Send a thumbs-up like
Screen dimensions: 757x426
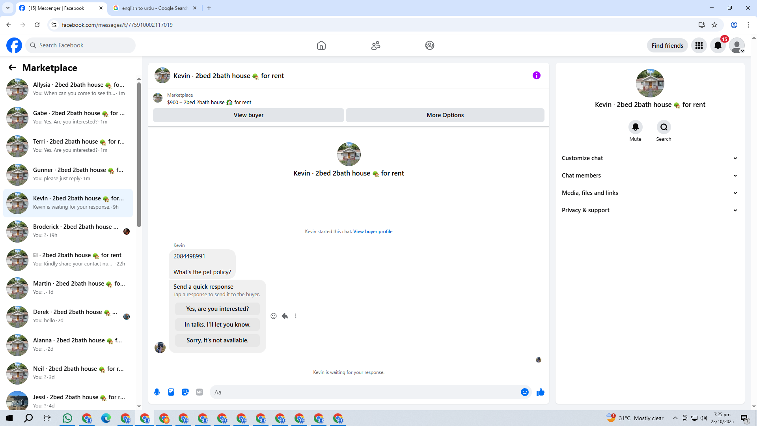(x=540, y=392)
